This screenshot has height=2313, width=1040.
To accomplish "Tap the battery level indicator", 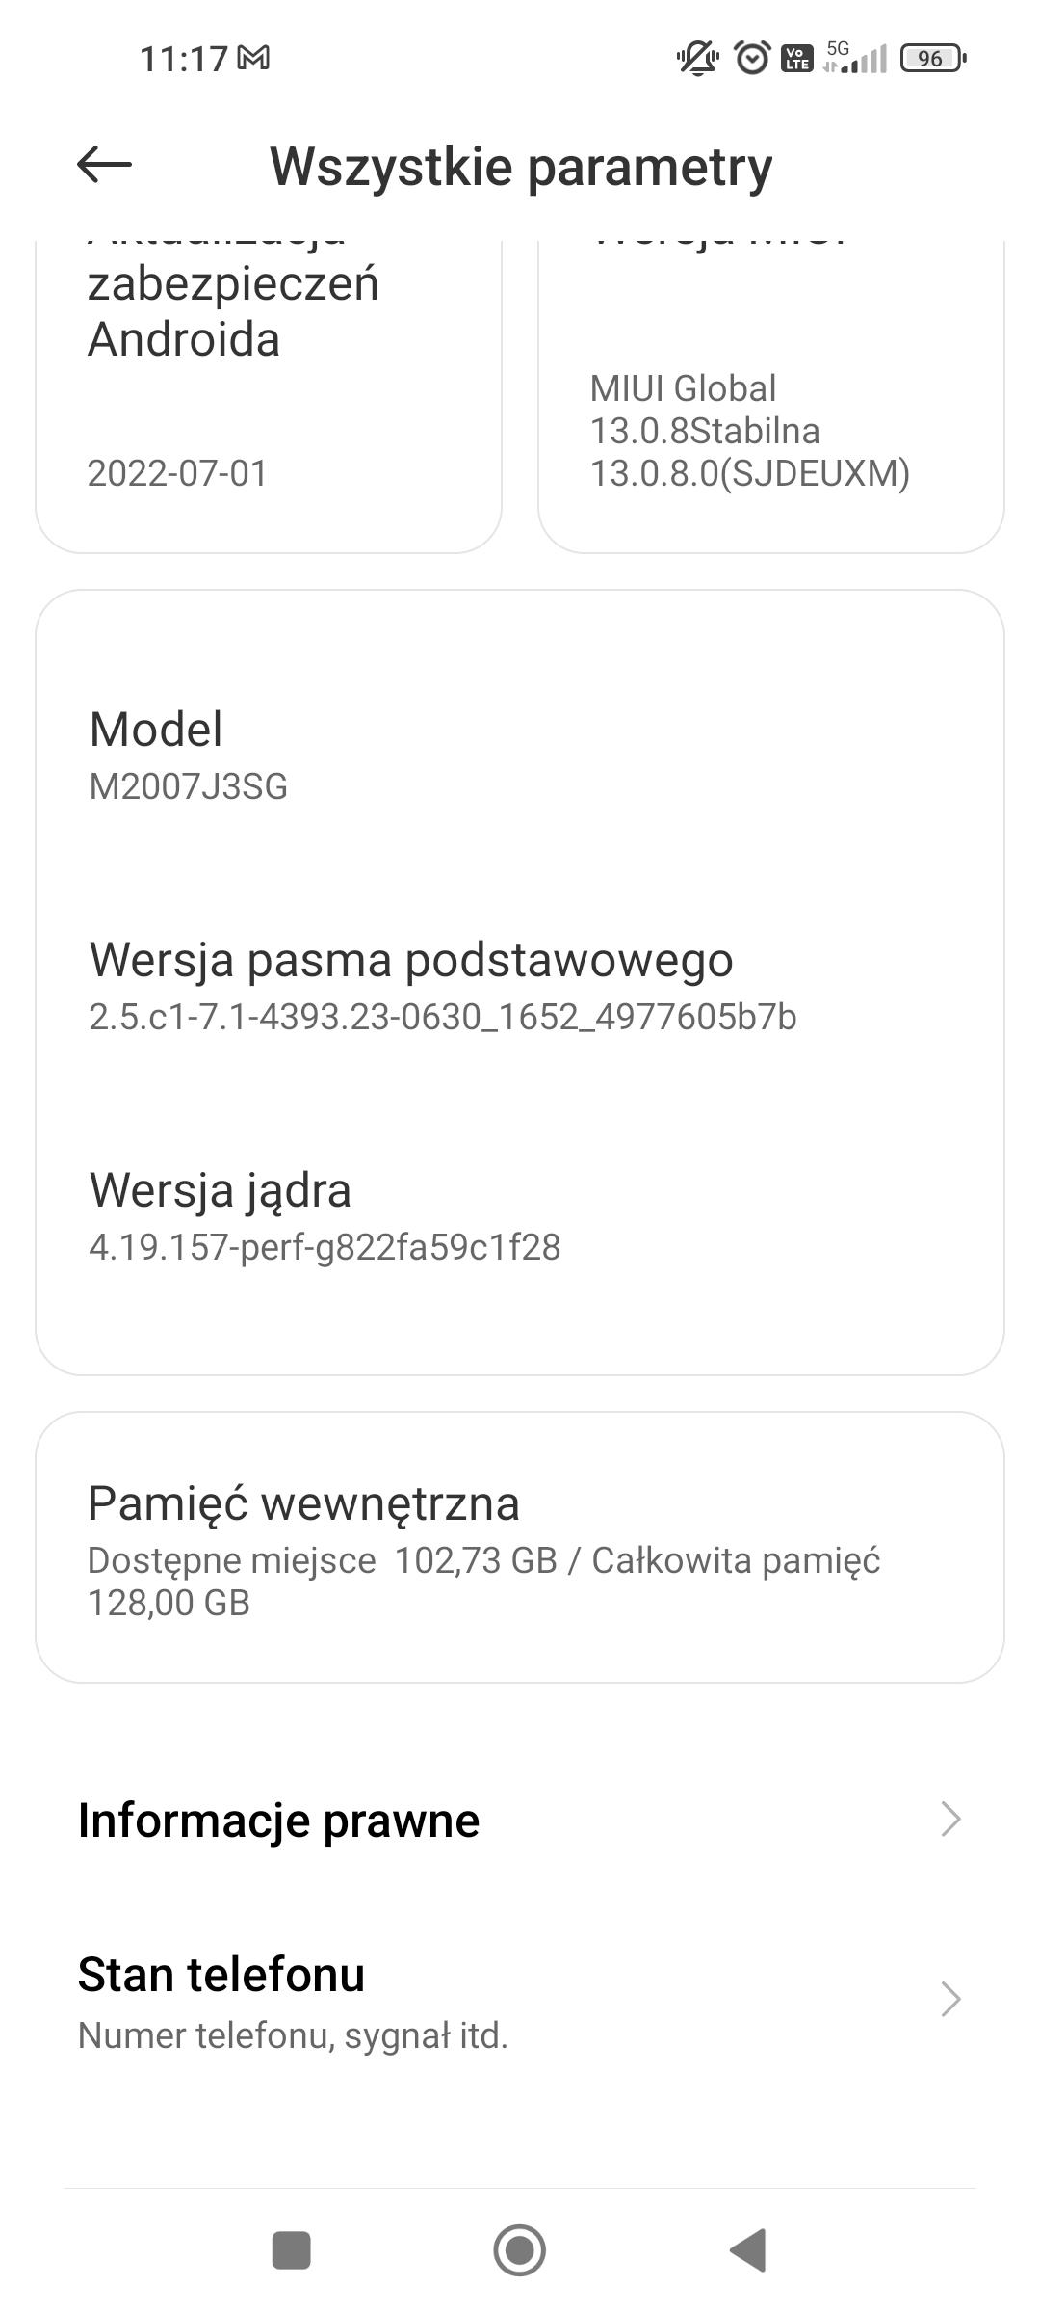I will pos(932,59).
